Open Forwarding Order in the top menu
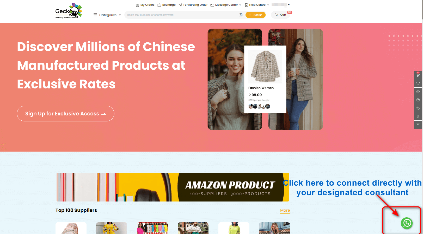423x234 pixels. coord(193,5)
